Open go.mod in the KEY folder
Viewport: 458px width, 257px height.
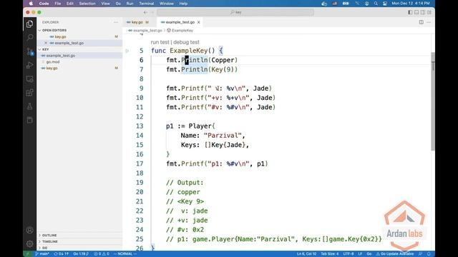53,62
